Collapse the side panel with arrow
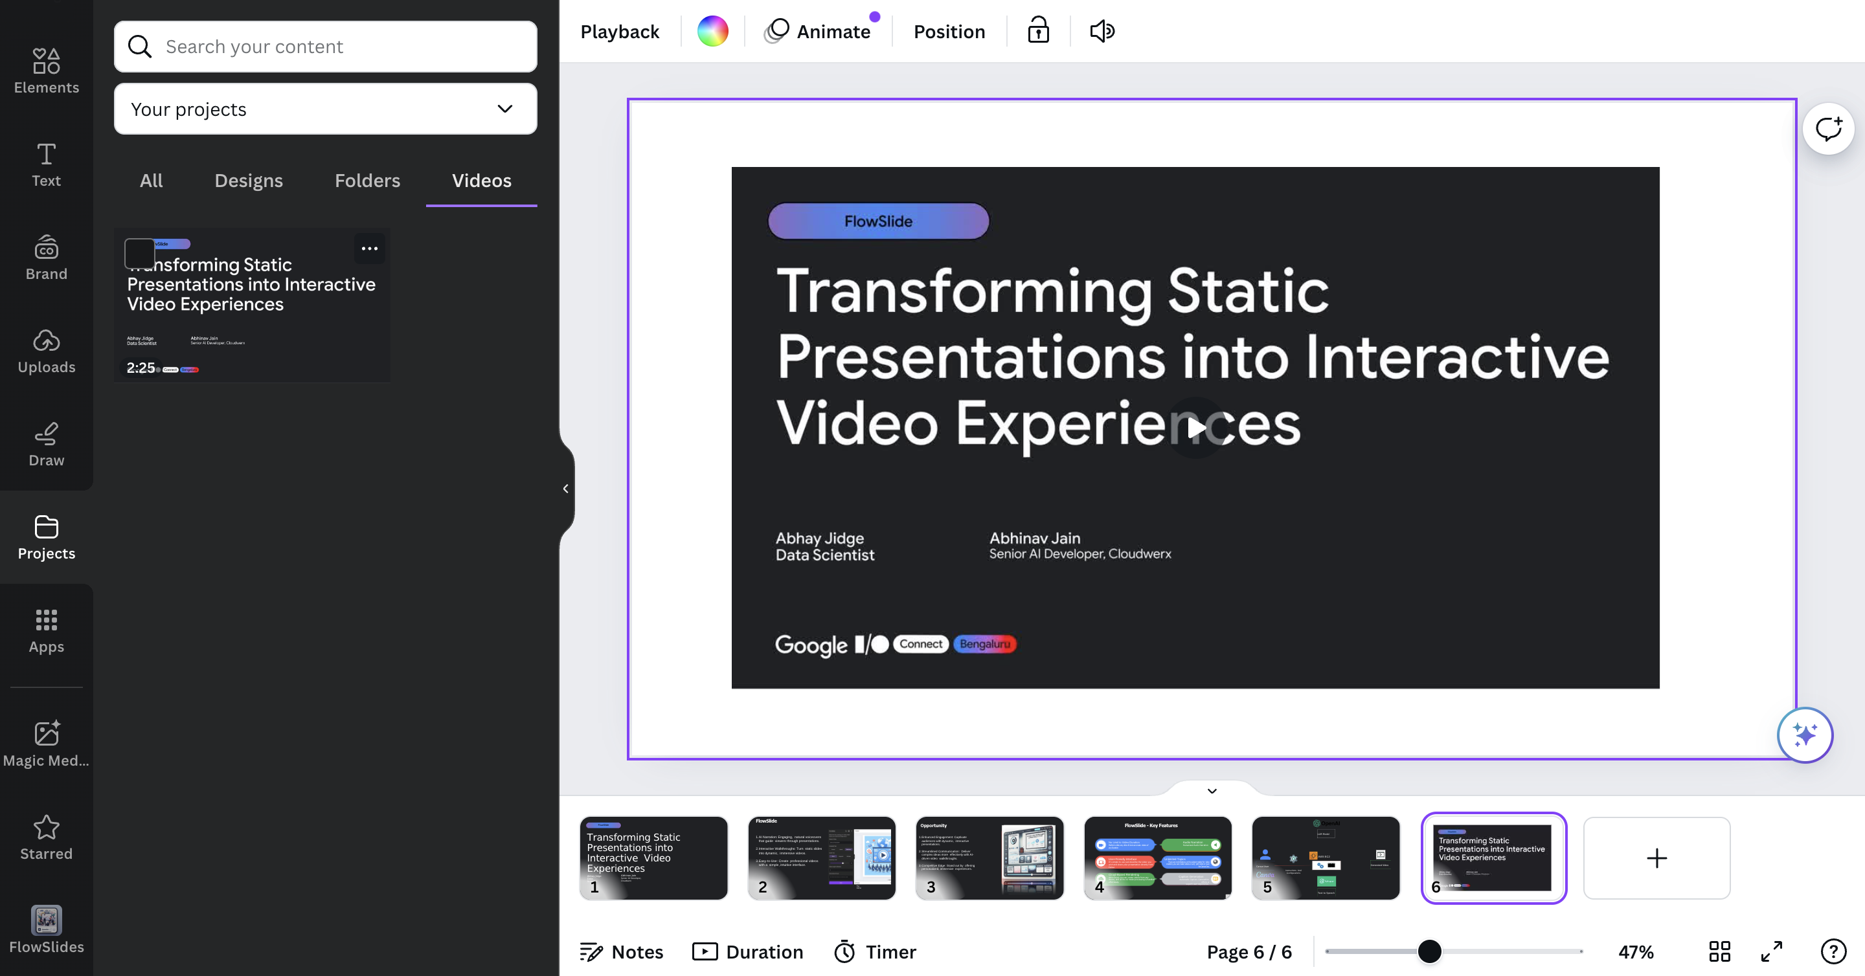 point(565,489)
